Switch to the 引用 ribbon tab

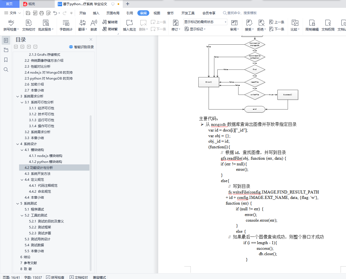pyautogui.click(x=130, y=13)
